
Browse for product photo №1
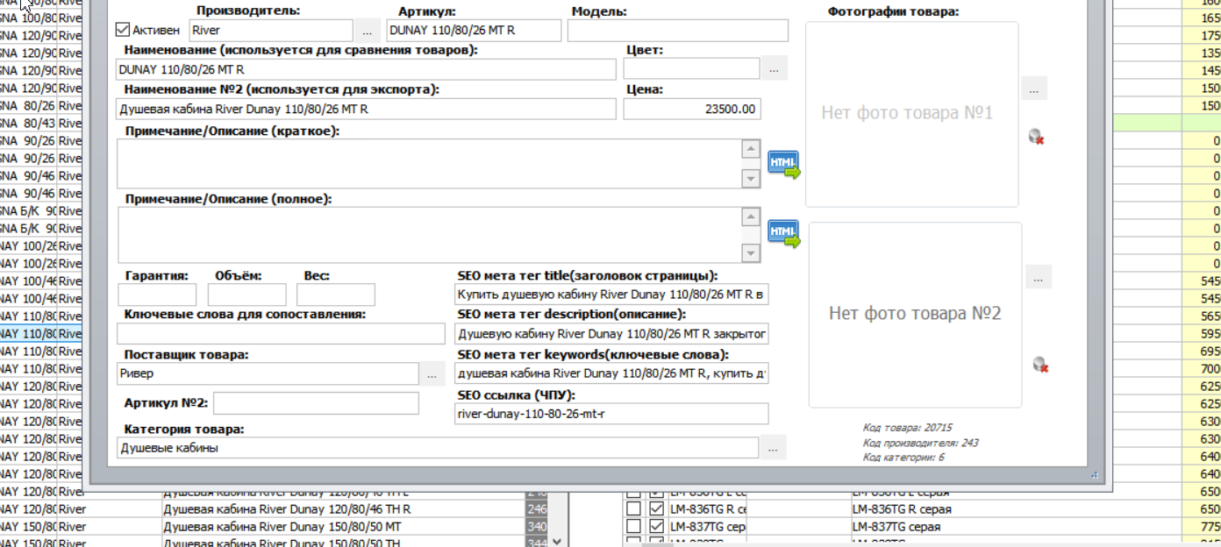tap(1034, 88)
